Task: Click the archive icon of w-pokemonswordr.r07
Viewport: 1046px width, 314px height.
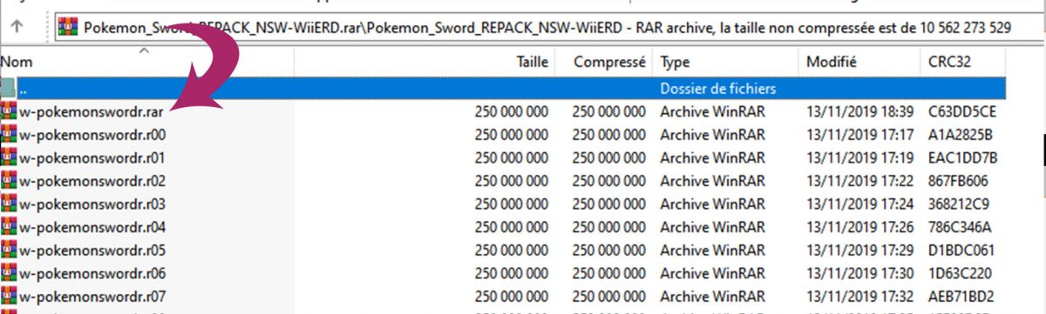Action: (x=9, y=297)
